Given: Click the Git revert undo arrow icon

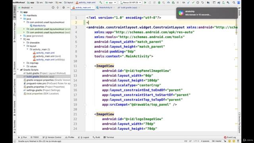Looking at the screenshot, I should coord(202,3).
